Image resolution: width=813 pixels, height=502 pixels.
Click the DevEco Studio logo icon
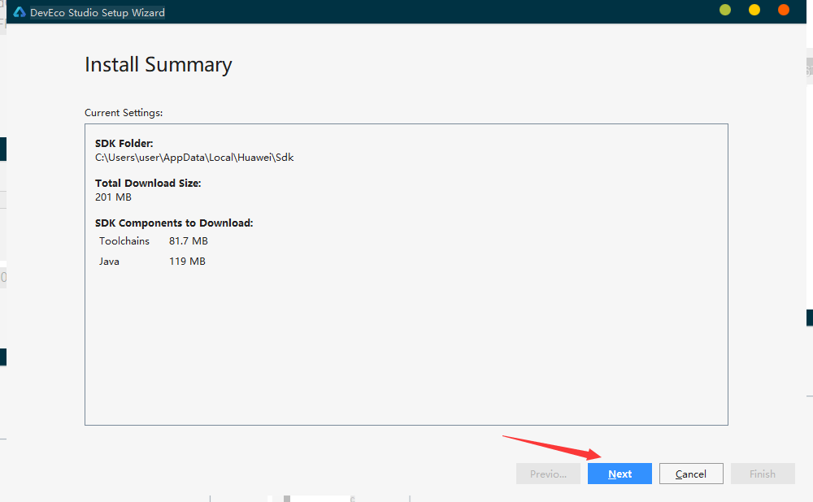click(x=20, y=12)
